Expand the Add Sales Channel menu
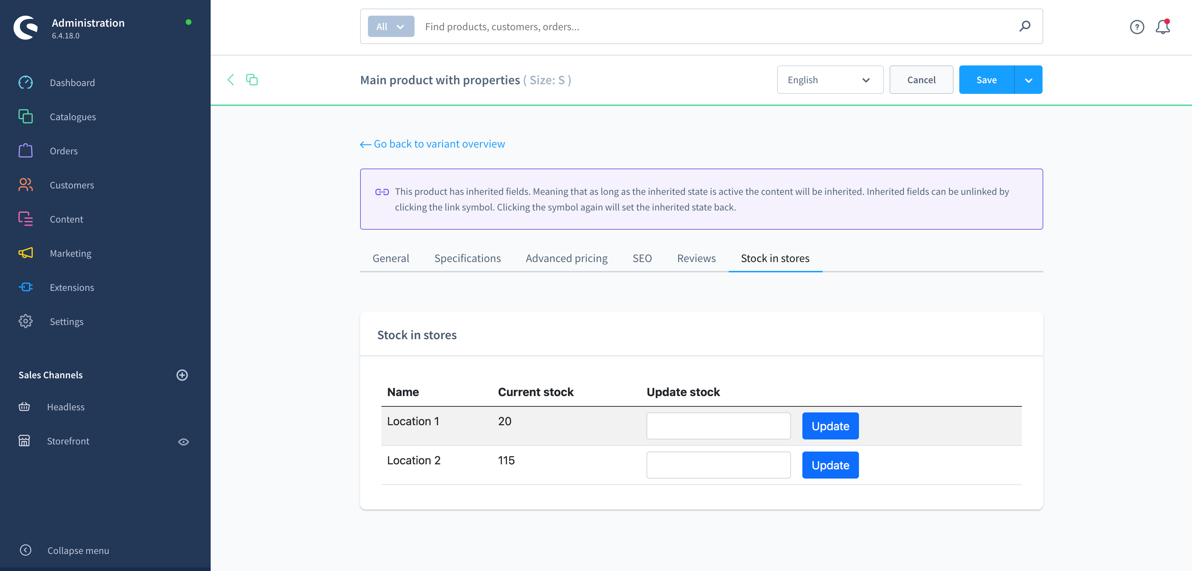Image resolution: width=1192 pixels, height=571 pixels. [x=183, y=374]
